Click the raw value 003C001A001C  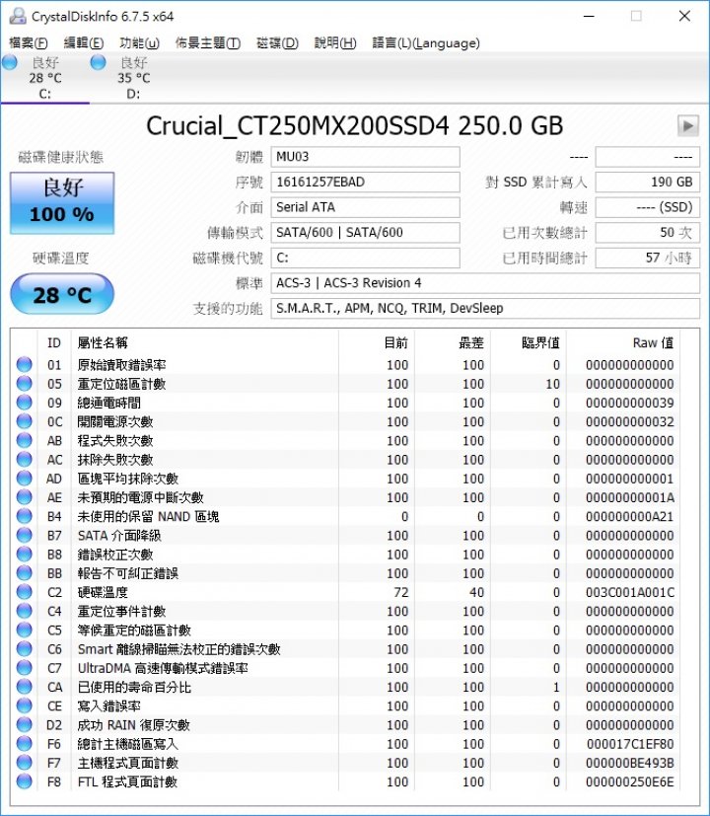pos(630,592)
